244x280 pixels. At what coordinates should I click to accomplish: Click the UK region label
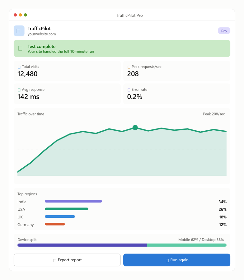point(20,217)
